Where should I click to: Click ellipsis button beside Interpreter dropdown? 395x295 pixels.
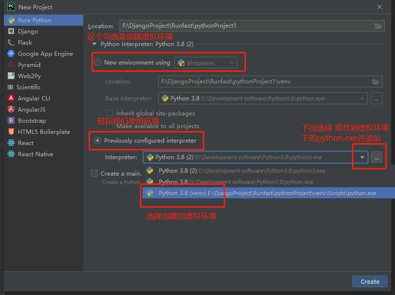(x=377, y=157)
